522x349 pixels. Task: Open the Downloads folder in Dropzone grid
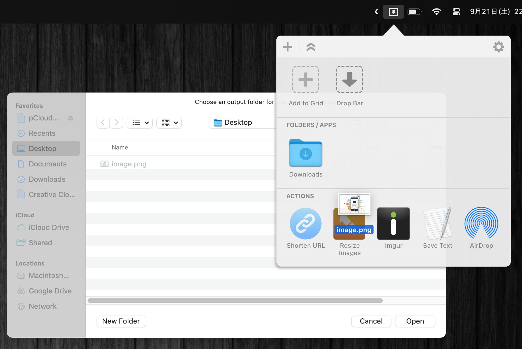[305, 154]
